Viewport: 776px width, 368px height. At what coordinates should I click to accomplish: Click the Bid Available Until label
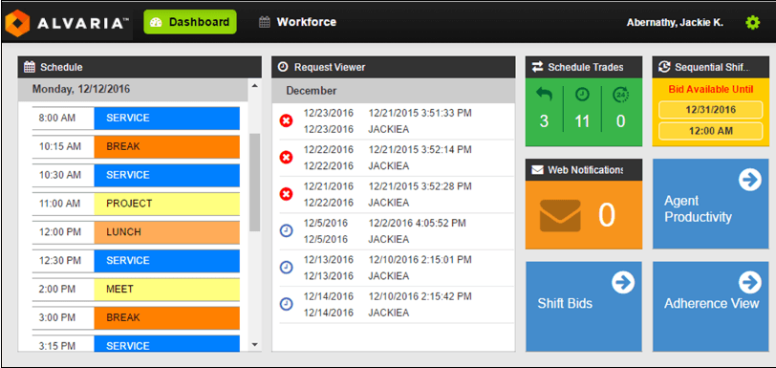click(711, 90)
